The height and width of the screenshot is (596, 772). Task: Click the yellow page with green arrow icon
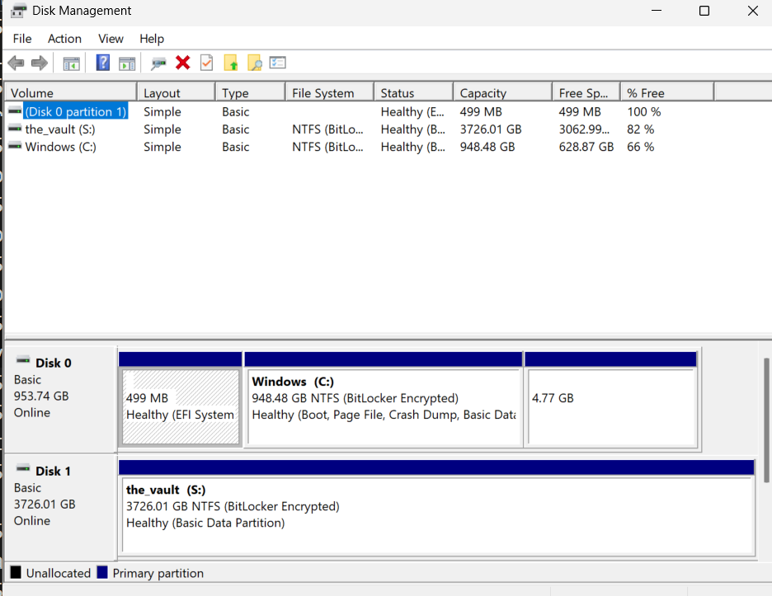click(x=230, y=63)
